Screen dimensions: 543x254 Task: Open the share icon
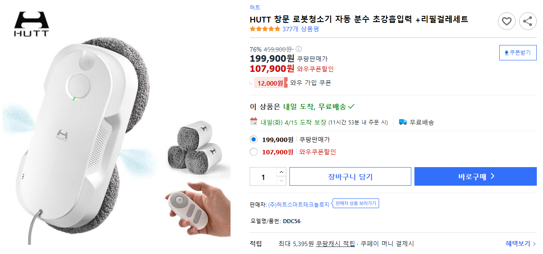(x=528, y=21)
